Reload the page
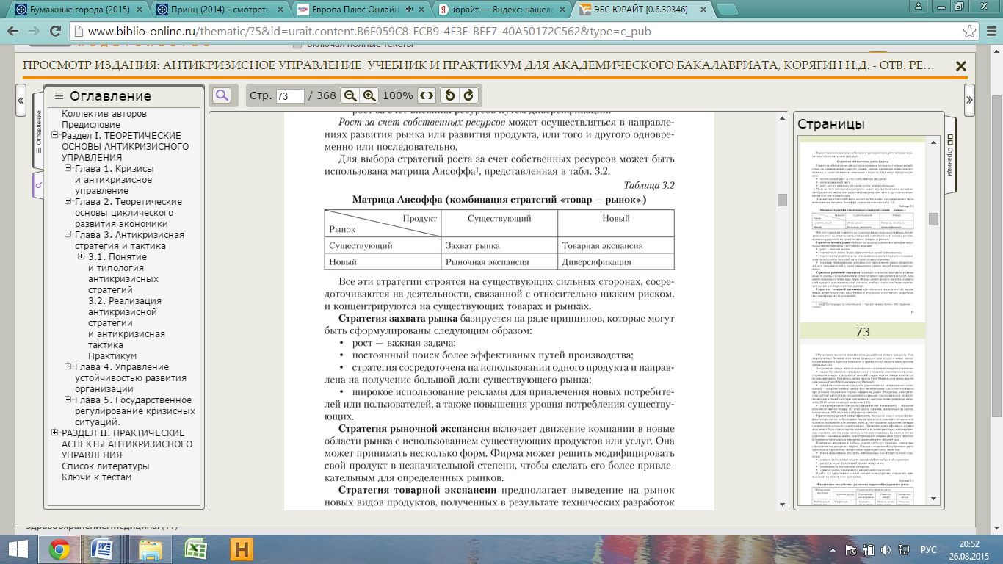Viewport: 1003px width, 564px height. pyautogui.click(x=56, y=32)
